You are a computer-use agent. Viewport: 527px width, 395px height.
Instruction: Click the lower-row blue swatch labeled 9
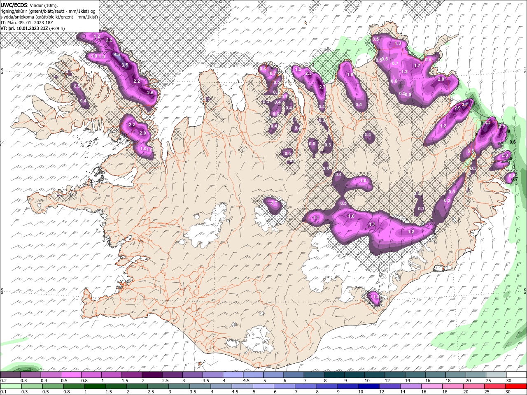tap(347, 386)
